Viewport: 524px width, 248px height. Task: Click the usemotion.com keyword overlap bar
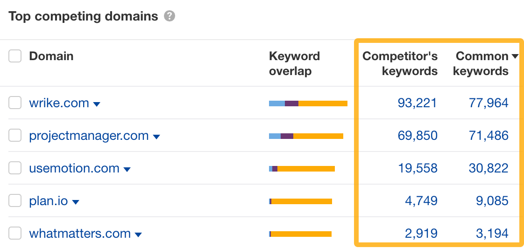click(302, 169)
